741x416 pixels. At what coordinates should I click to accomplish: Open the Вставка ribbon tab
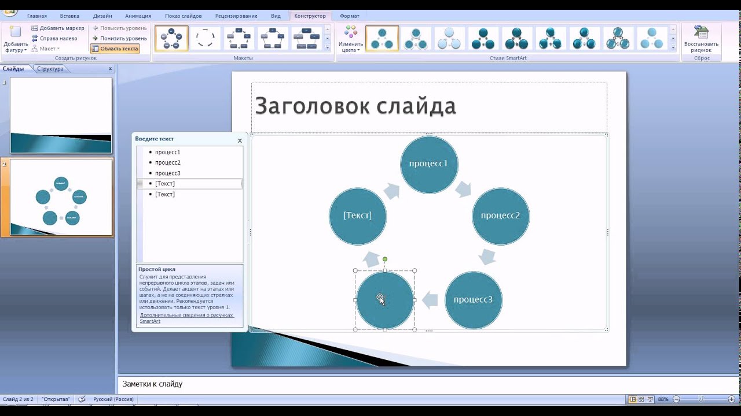pos(69,16)
